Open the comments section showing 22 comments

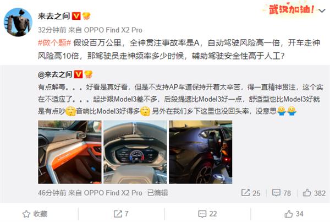point(207,214)
